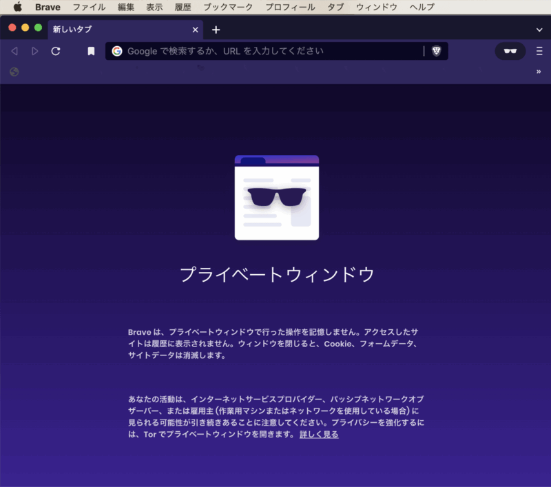Viewport: 551px width, 487px height.
Task: Click the forward navigation arrow
Action: [x=35, y=51]
